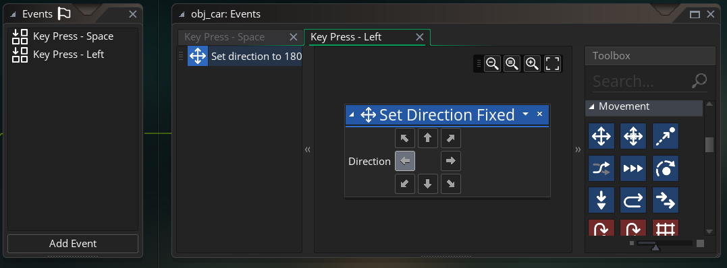Select Key Press - Left in Events list
This screenshot has width=727, height=268.
69,55
